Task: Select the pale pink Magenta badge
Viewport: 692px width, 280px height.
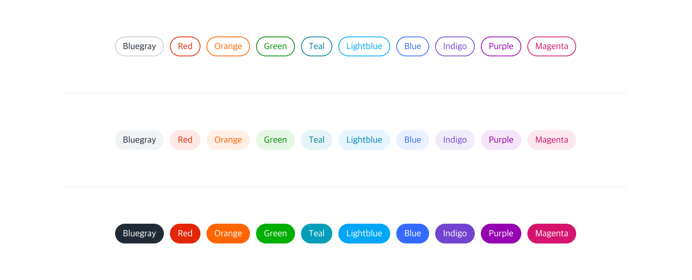Action: pos(551,140)
